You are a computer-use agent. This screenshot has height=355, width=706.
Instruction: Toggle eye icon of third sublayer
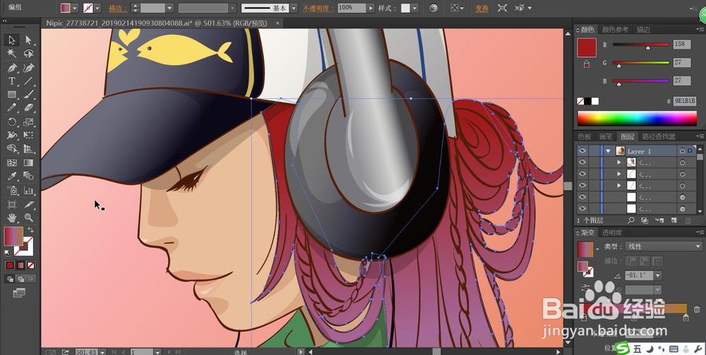(582, 185)
